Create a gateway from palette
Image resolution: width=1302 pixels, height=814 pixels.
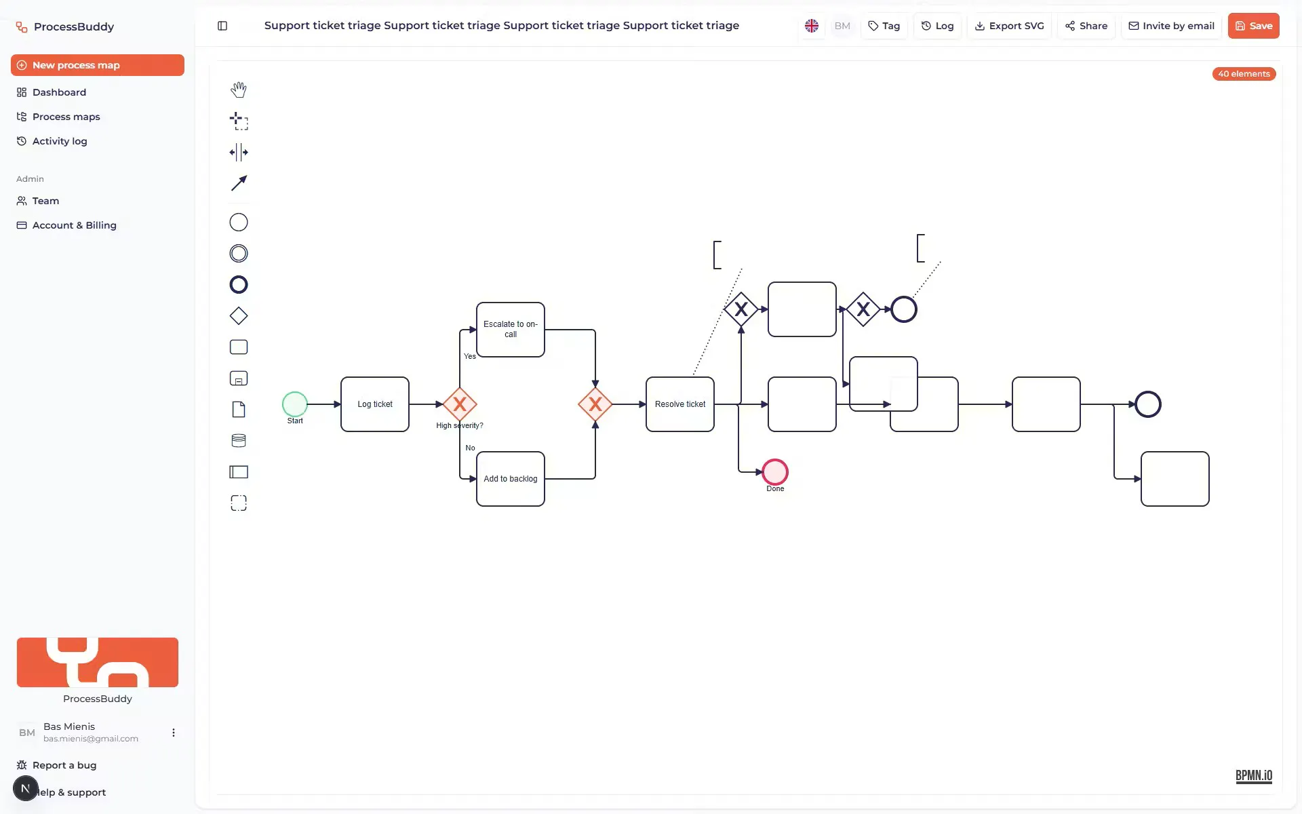tap(239, 316)
